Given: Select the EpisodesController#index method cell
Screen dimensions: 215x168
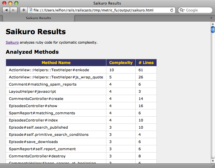Looking at the screenshot, I should click(56, 120).
